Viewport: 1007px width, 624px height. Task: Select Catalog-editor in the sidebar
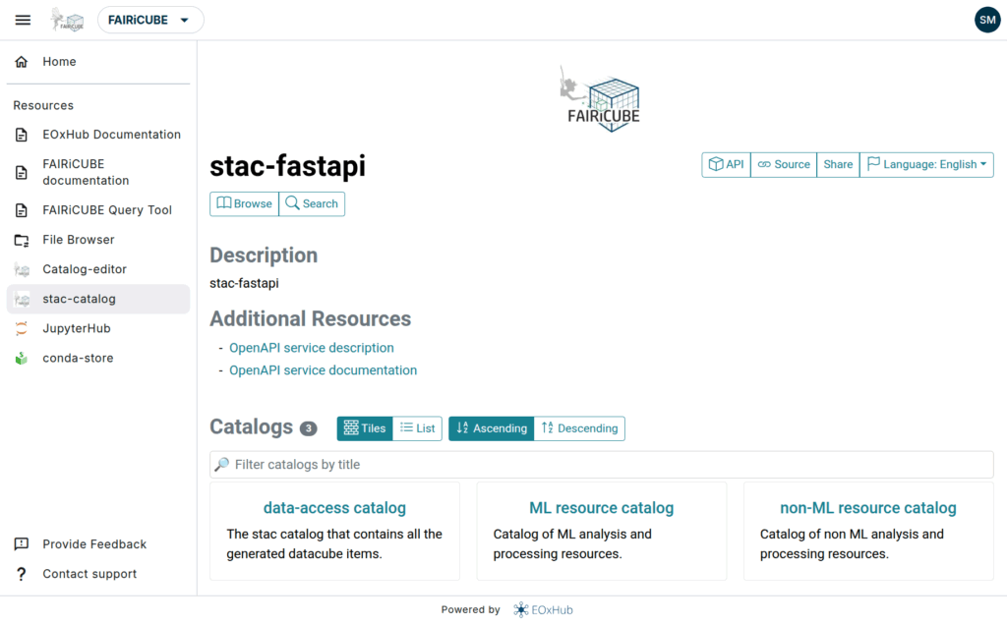tap(84, 269)
